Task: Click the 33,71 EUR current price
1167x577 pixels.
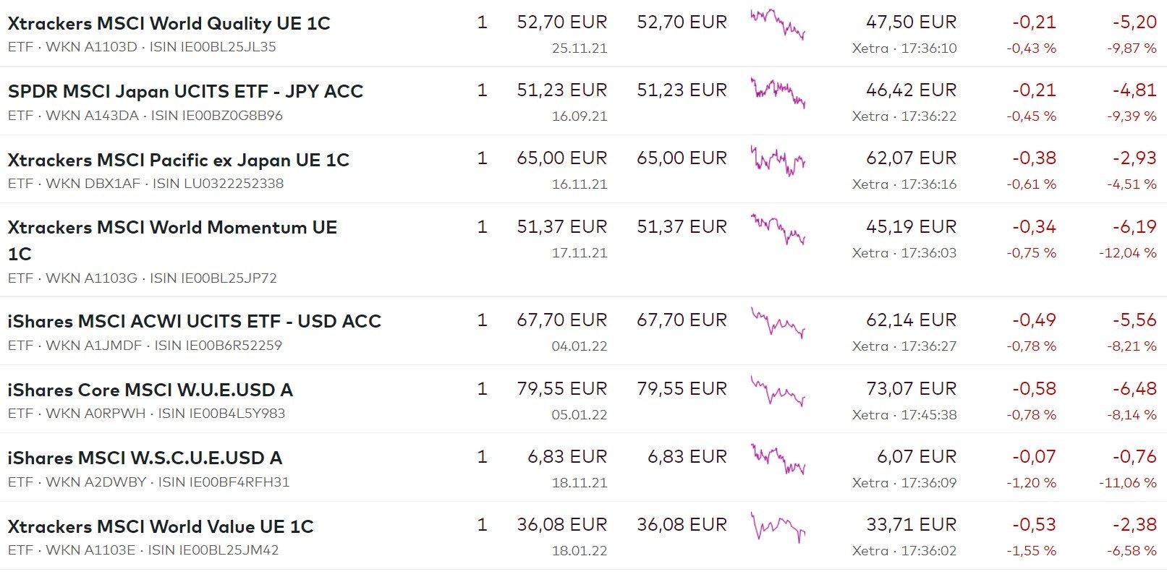Action: tap(911, 525)
